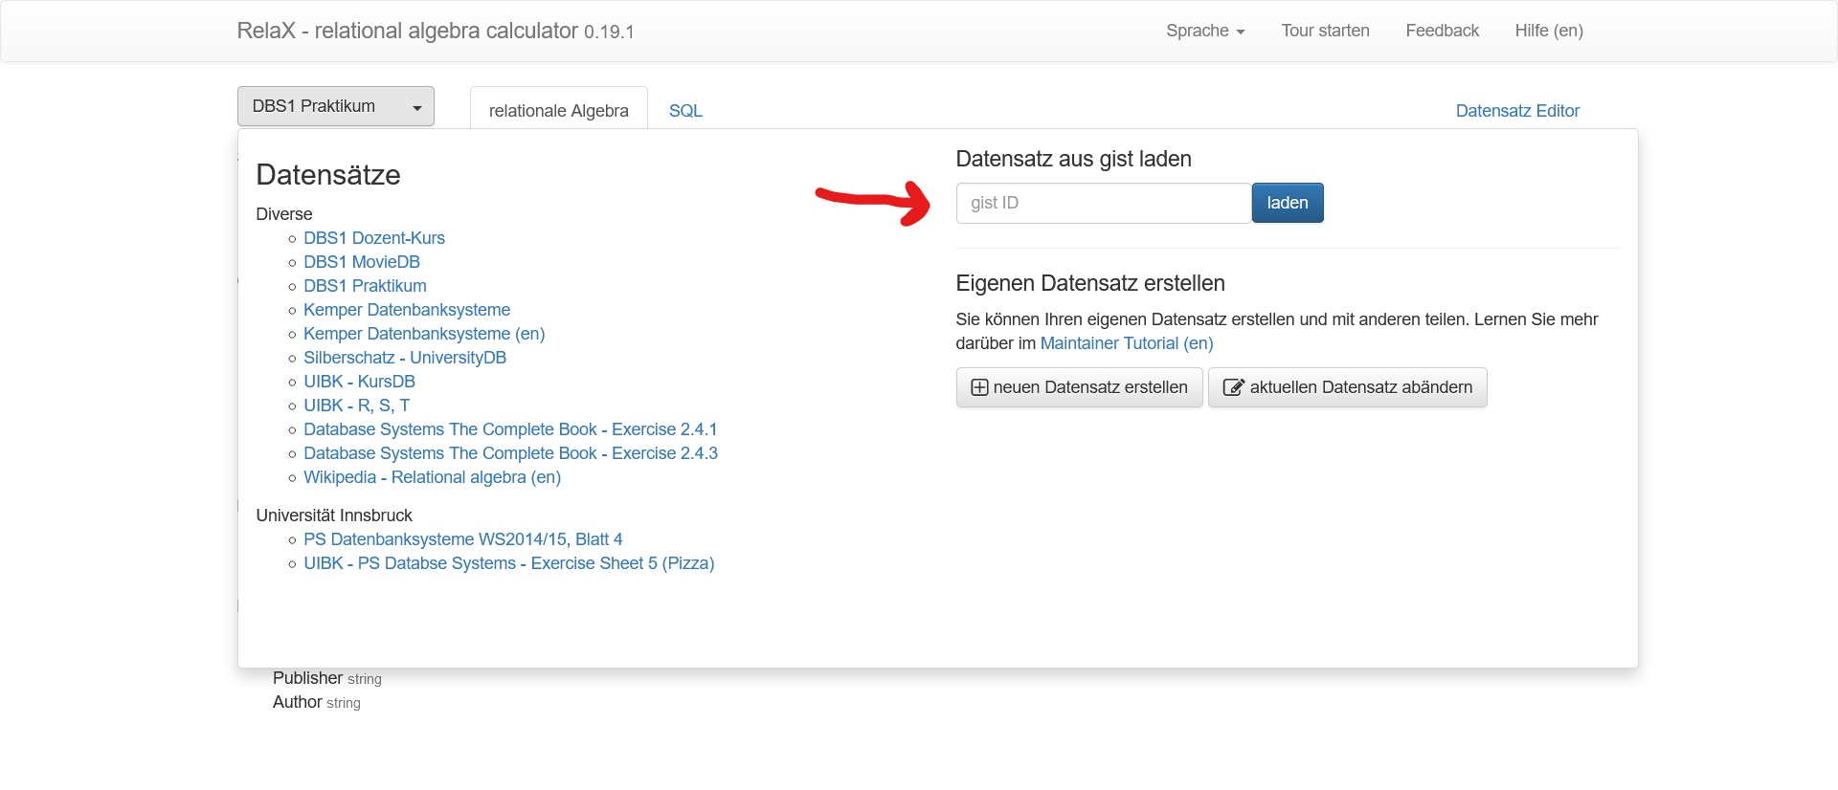Open the Feedback page
The width and height of the screenshot is (1838, 790).
[1442, 31]
